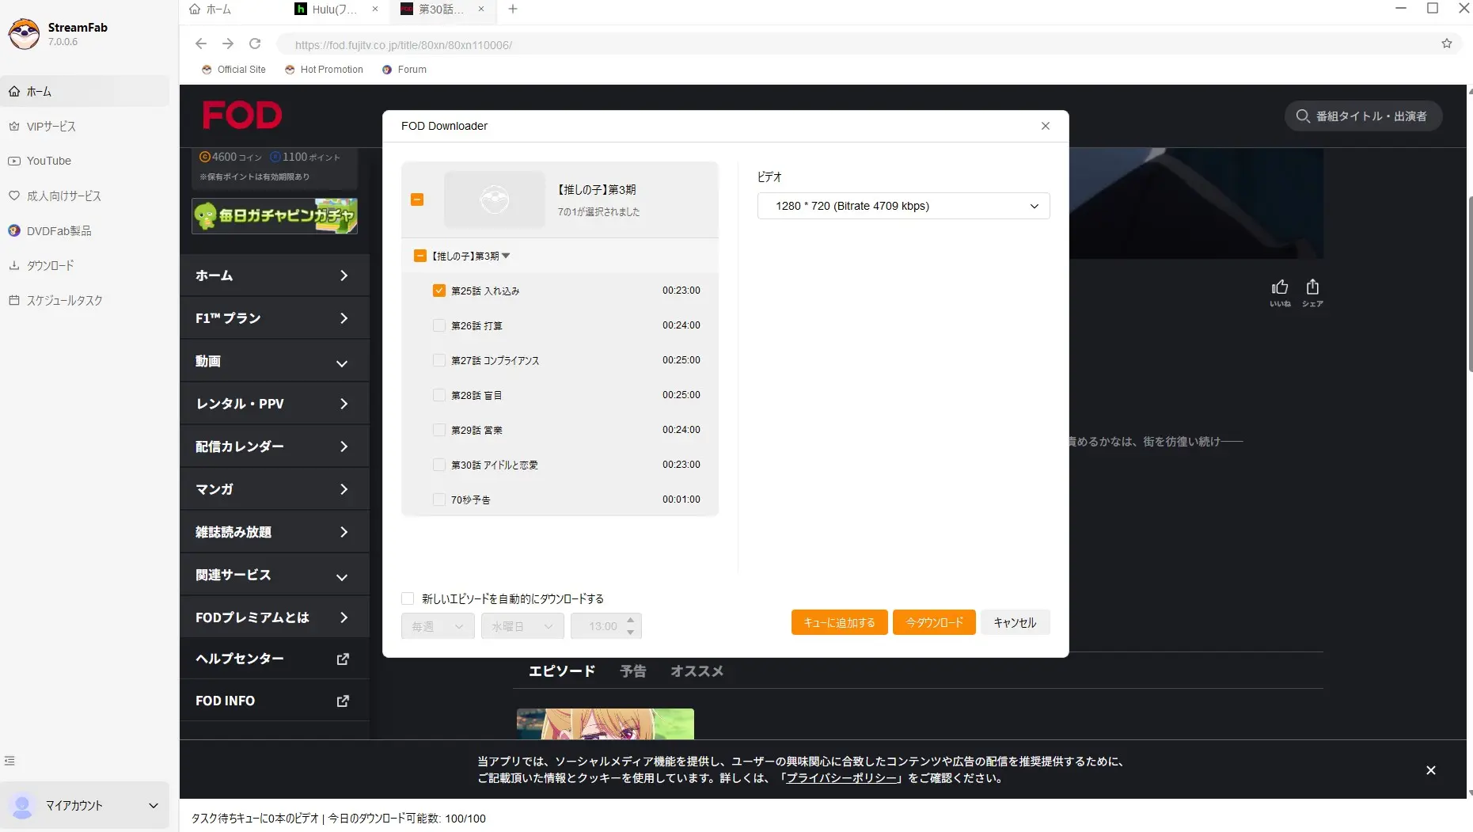Switch to the オススメ tab

coord(697,671)
